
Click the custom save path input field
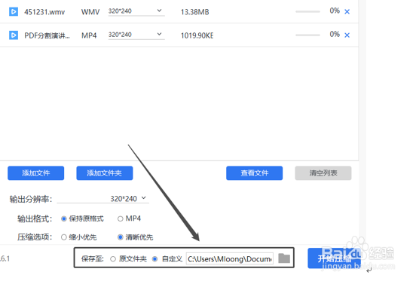click(x=230, y=259)
